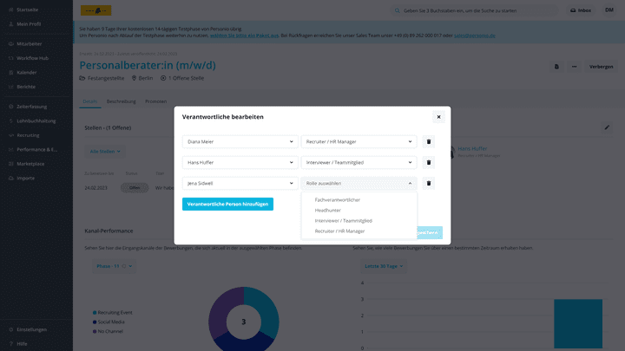Image resolution: width=625 pixels, height=351 pixels.
Task: Click the blue bar in applications chart
Action: pyautogui.click(x=578, y=324)
